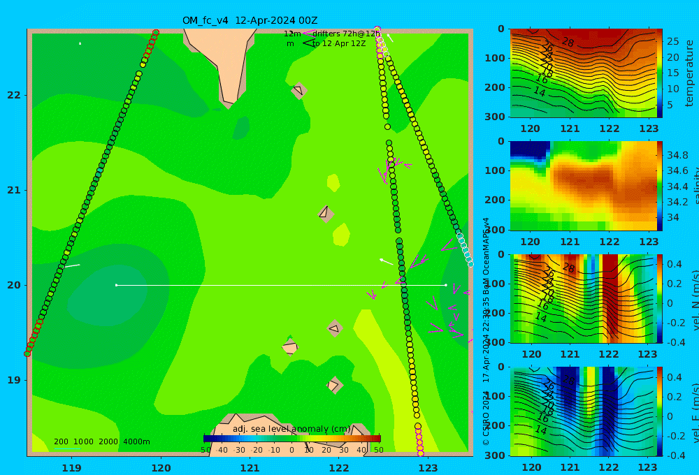Select the 'drifters 72h@12h' legend text
Screen dimensions: 699x475
click(347, 34)
